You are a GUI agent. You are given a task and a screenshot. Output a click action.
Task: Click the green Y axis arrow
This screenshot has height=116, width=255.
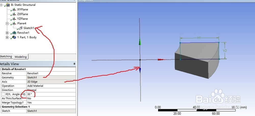(x=140, y=42)
